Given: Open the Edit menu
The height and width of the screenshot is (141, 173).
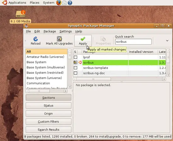Looking at the screenshot, I should tap(37, 31).
